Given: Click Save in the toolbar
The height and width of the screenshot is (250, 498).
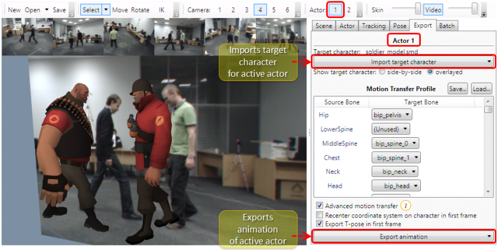Looking at the screenshot, I should point(59,10).
